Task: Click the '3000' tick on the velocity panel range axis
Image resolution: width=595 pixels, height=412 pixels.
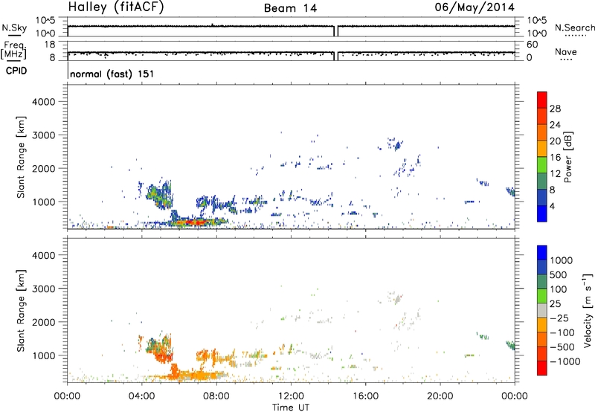Action: [x=43, y=289]
